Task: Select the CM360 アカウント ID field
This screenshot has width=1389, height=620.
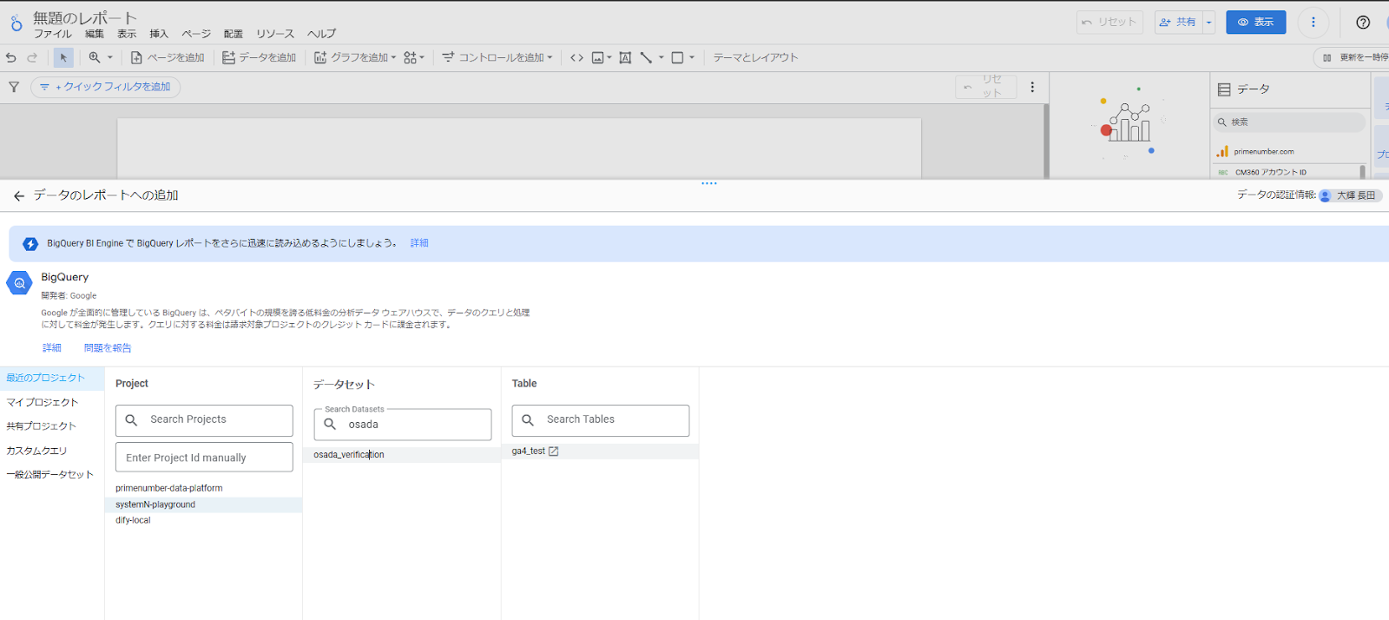Action: pyautogui.click(x=1270, y=172)
